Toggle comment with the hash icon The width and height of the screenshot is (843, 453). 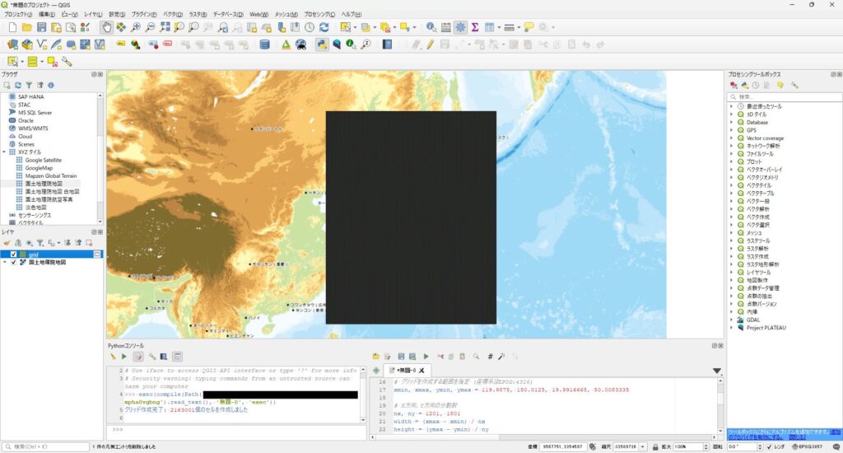pos(490,356)
